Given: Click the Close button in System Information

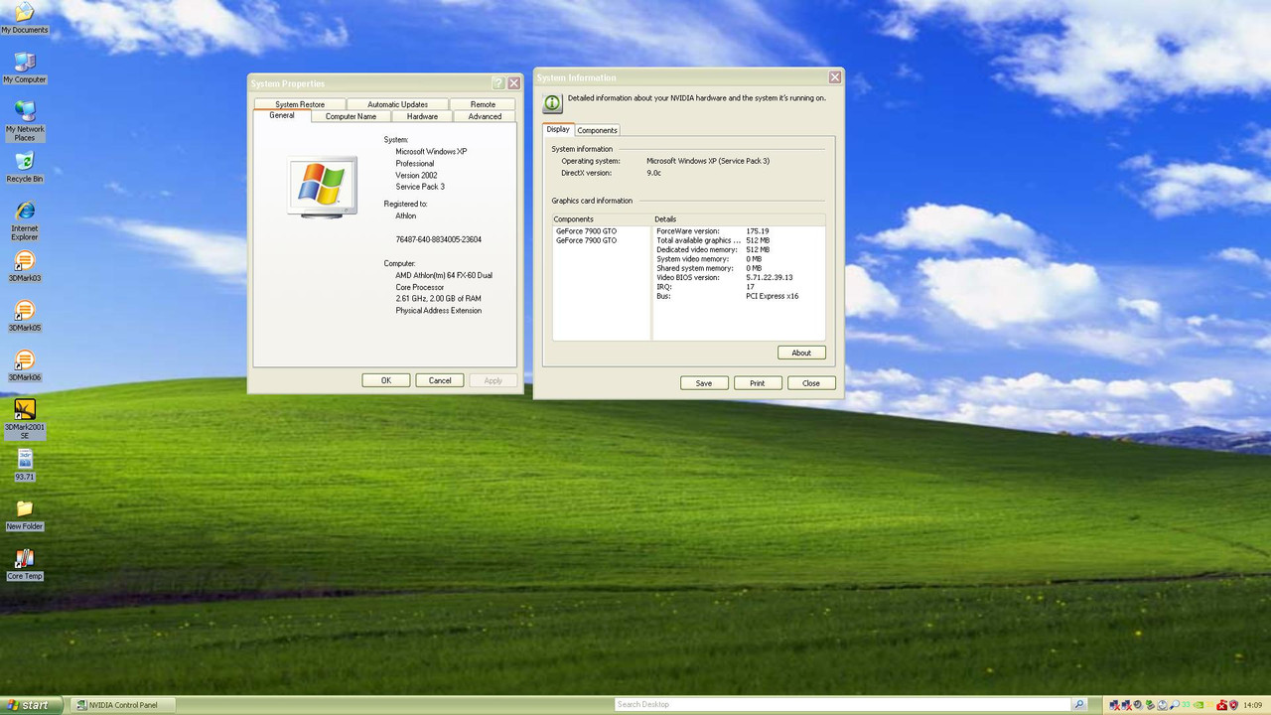Looking at the screenshot, I should [x=811, y=382].
